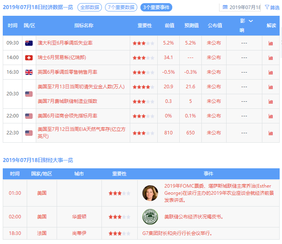Select the 全部数据 filter tab
282x244 pixels.
(90, 7)
